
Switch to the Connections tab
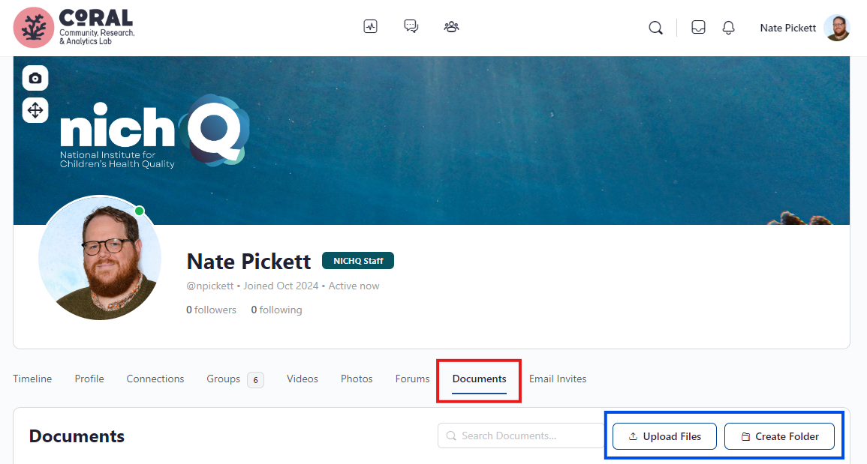(x=155, y=379)
